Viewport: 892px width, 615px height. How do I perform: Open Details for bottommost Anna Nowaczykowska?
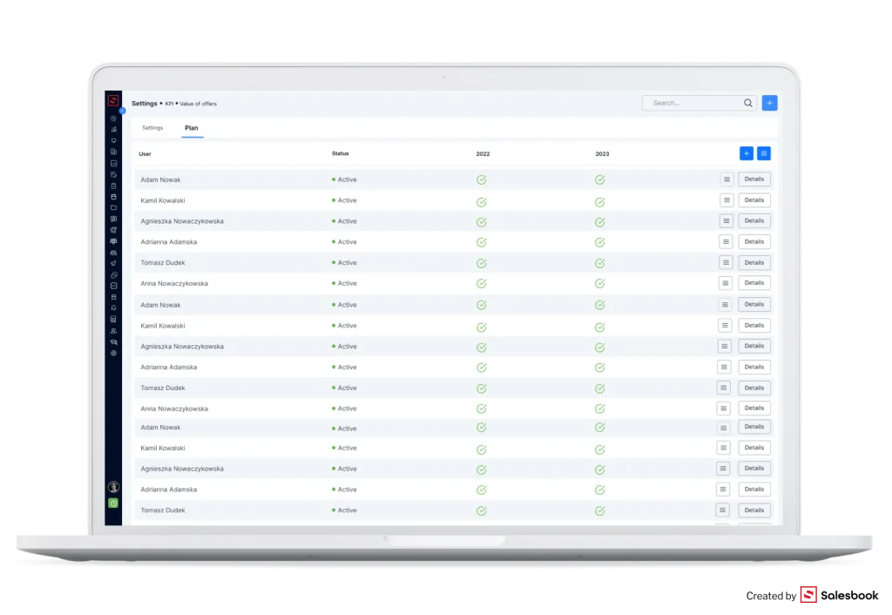pyautogui.click(x=754, y=408)
